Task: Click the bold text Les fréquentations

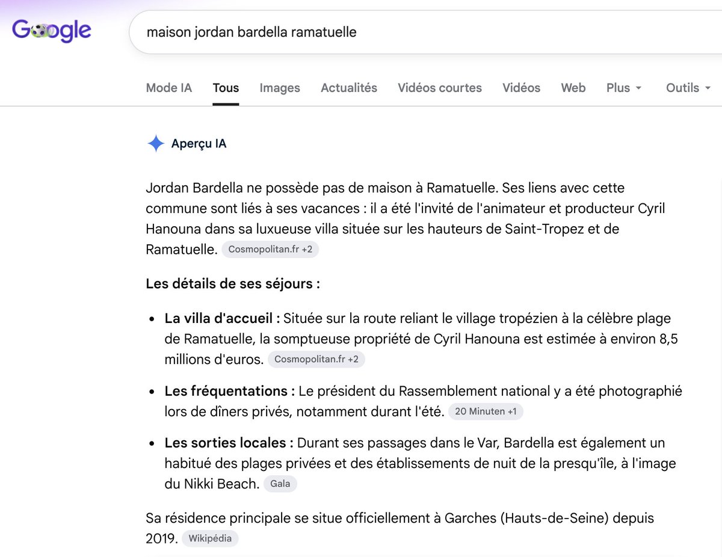Action: point(230,391)
